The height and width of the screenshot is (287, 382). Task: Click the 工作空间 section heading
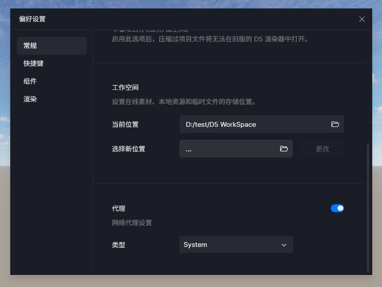tap(125, 88)
